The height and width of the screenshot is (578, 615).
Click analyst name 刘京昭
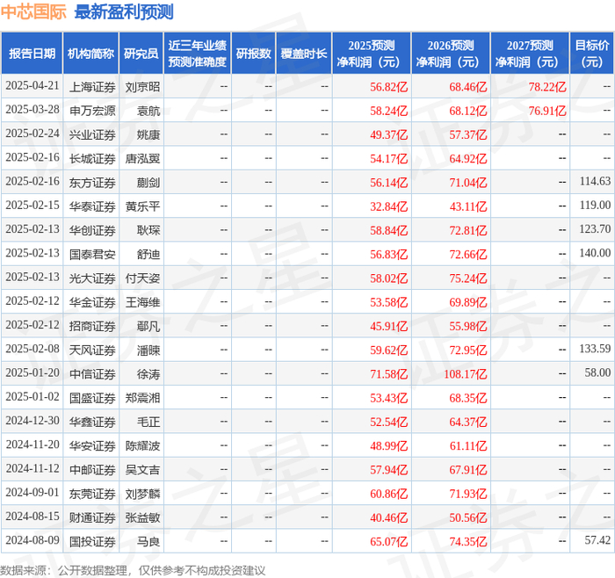(142, 87)
